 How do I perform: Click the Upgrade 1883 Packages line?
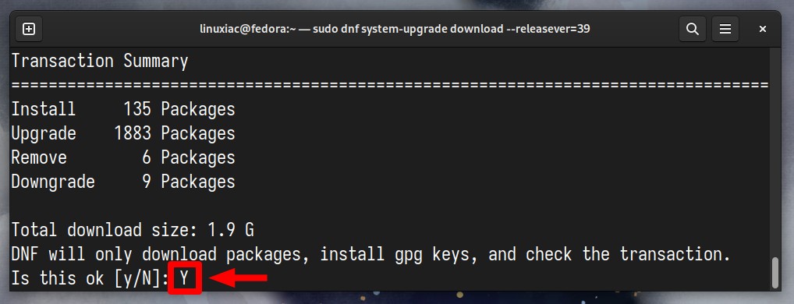[123, 133]
